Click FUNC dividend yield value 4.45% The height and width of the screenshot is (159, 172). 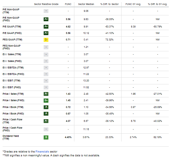tap(68, 137)
